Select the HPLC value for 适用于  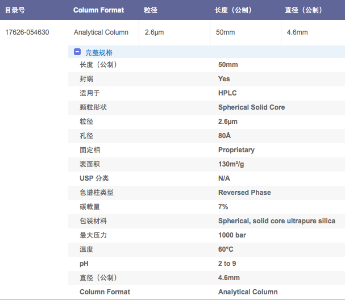click(227, 93)
